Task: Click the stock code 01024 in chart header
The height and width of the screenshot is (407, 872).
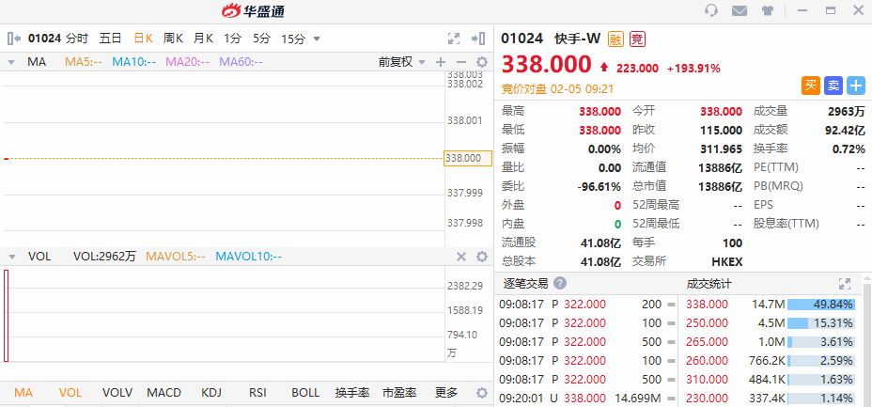Action: 44,39
